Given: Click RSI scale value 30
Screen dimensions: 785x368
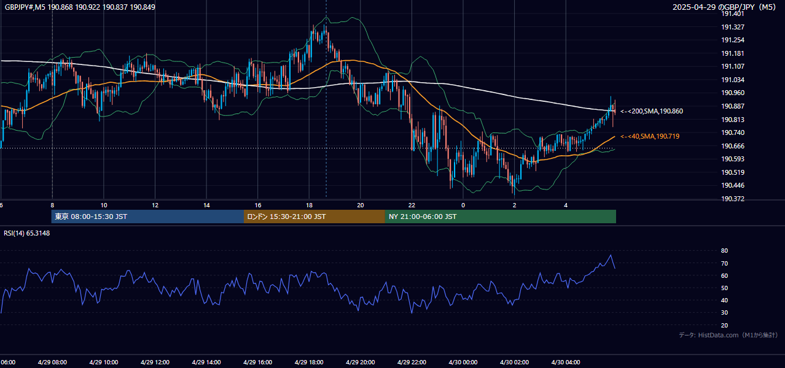Looking at the screenshot, I should coord(725,313).
